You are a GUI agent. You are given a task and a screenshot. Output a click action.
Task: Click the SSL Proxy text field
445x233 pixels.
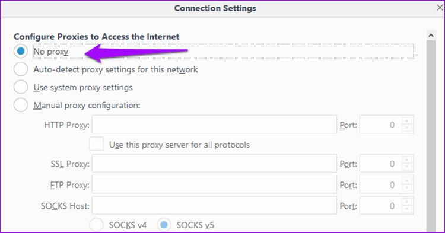pyautogui.click(x=214, y=163)
